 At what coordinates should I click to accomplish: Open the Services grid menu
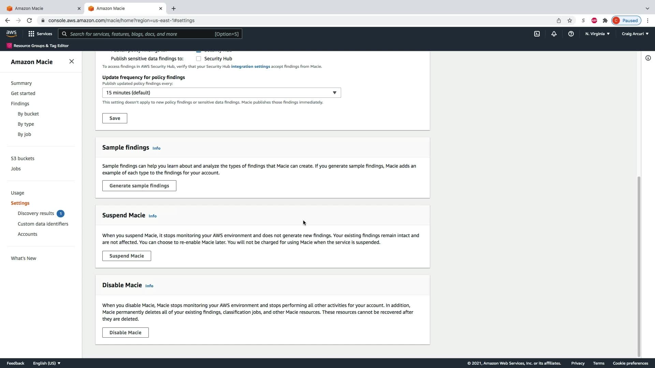(40, 34)
